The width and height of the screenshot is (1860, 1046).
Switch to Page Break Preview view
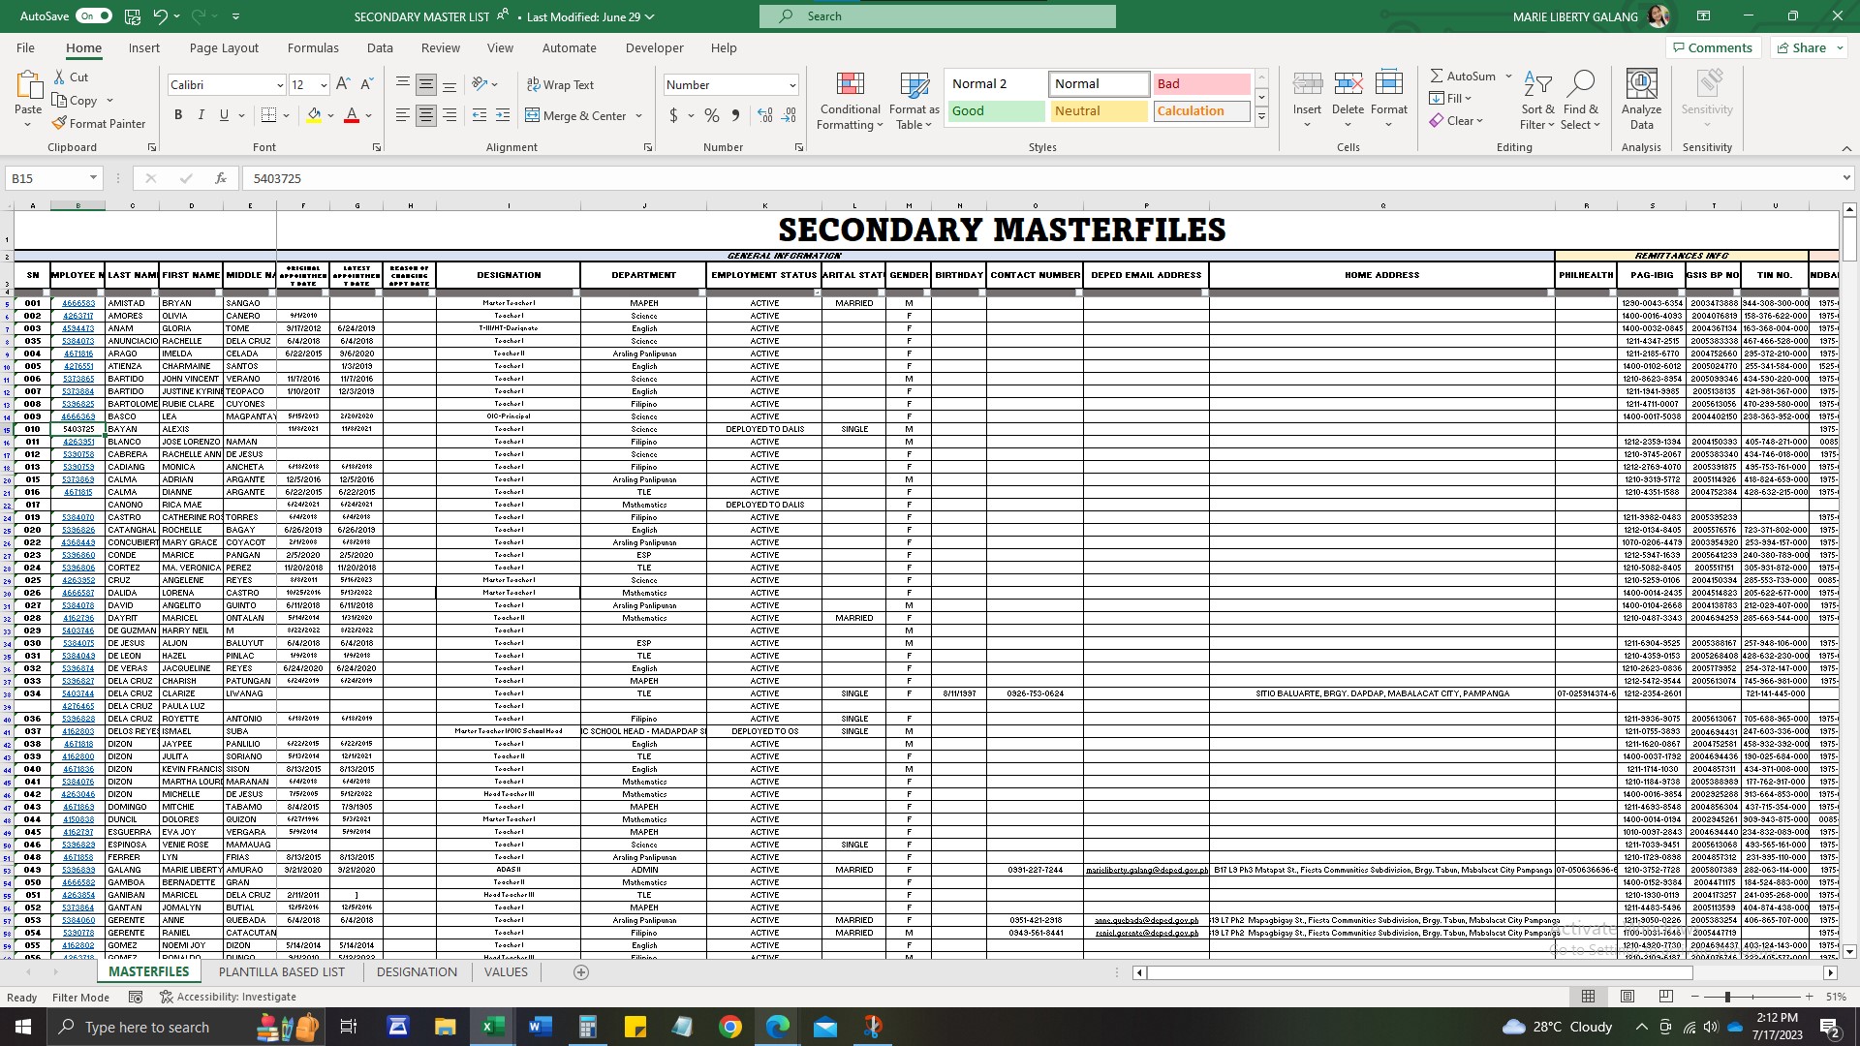click(1665, 997)
